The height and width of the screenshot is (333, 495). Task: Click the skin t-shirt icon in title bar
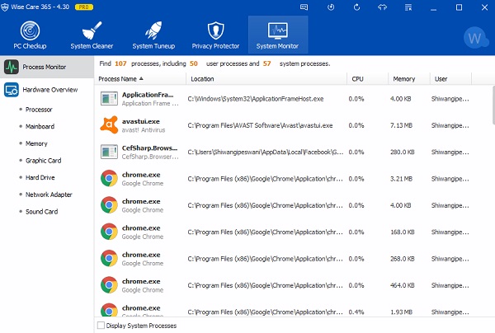point(382,7)
